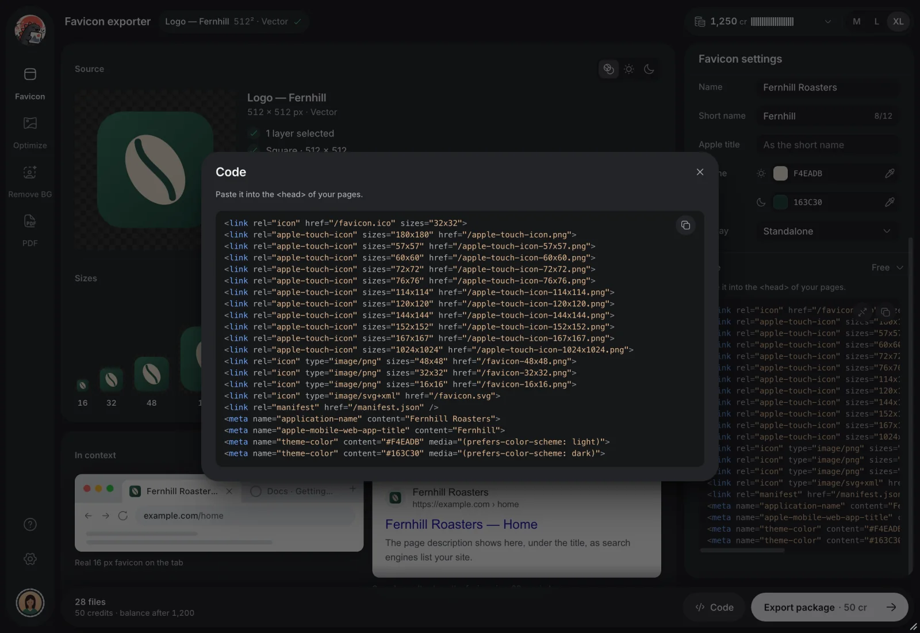The image size is (920, 633).
Task: Open the Optimize tool in sidebar
Action: pos(30,132)
